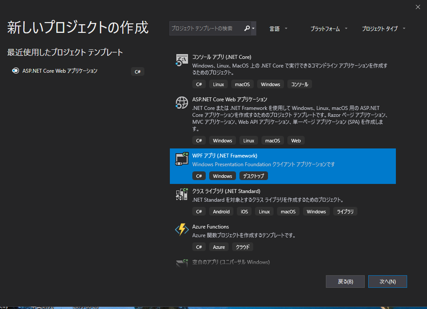Select the Web tag under ASP.NET Core Web アプリケーション

296,140
